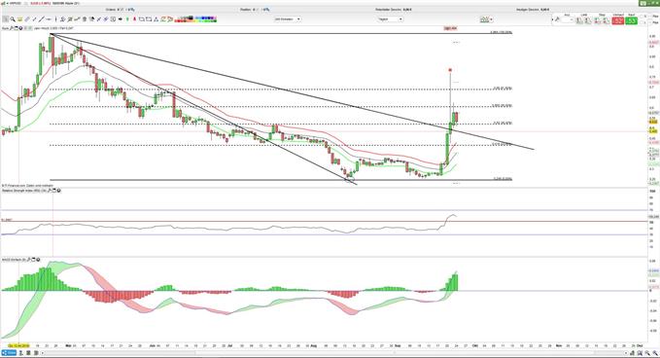
Task: Click first Stop order icon
Action: point(597,19)
